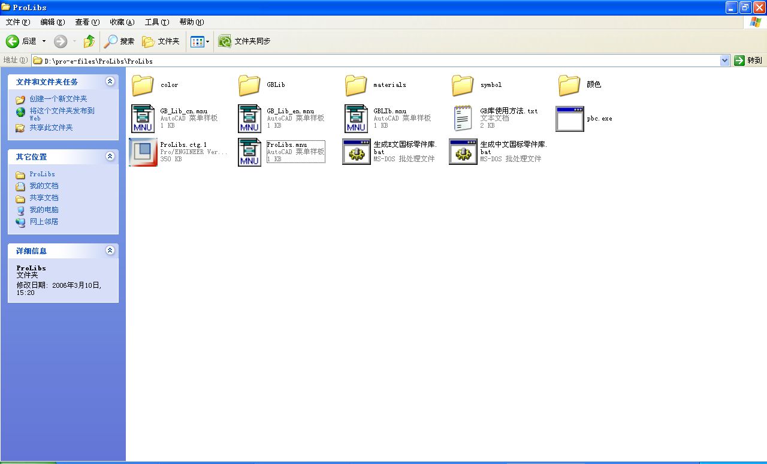Collapse the 其它位置 panel
Screen dimensions: 767x464
coord(110,156)
